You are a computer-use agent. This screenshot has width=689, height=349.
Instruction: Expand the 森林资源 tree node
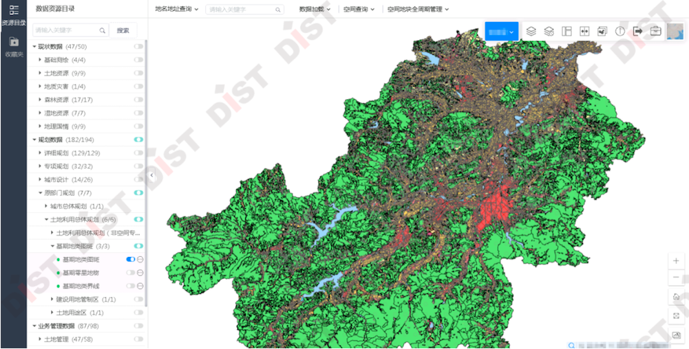[x=41, y=100]
